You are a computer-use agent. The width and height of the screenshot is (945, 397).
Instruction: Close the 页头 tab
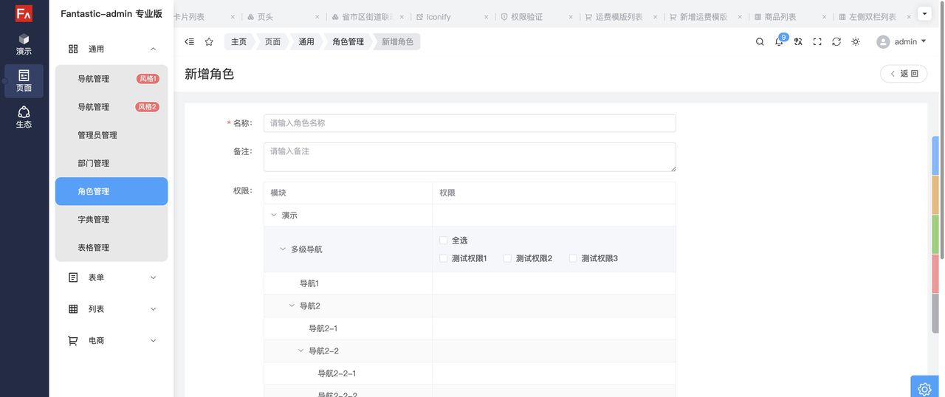pos(317,17)
